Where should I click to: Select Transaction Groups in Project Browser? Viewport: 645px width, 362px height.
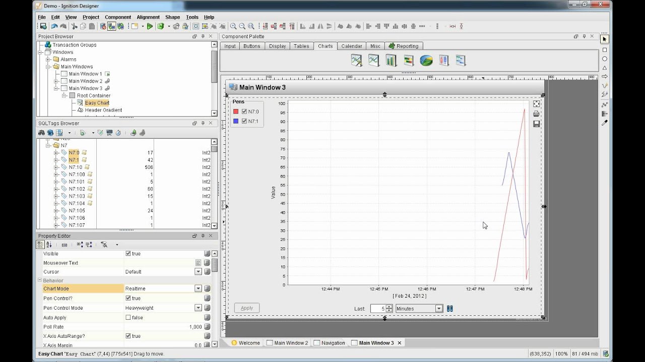coord(75,45)
